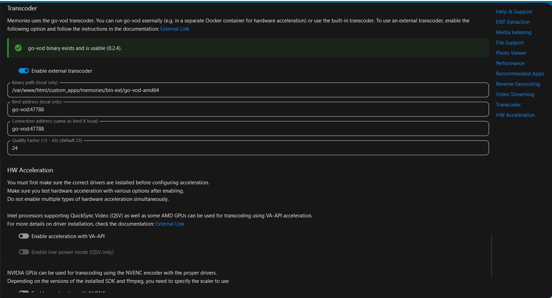Select the Connection address input field
This screenshot has width=552, height=298.
(x=248, y=129)
